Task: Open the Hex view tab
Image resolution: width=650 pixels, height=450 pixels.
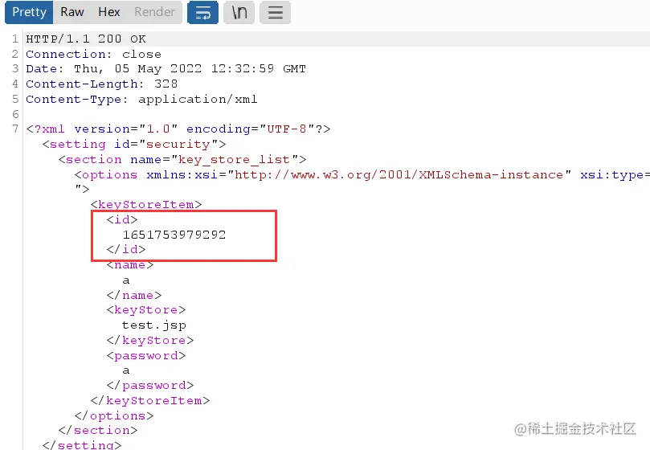Action: (109, 12)
